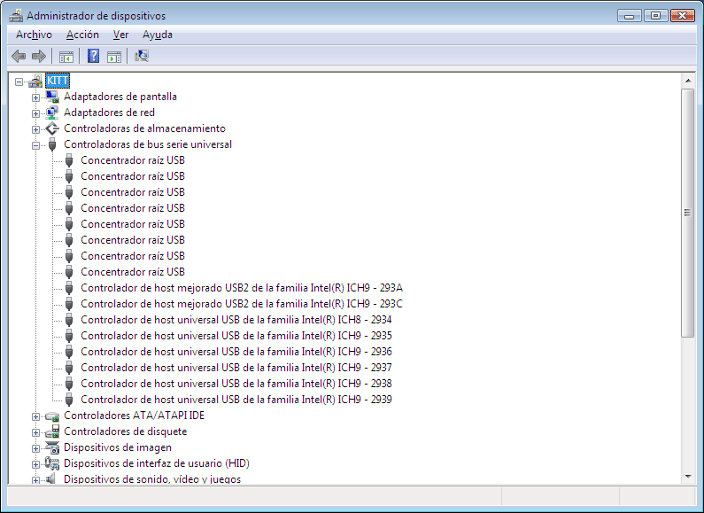Click the Controladoras de almacenamiento icon
704x513 pixels.
52,128
